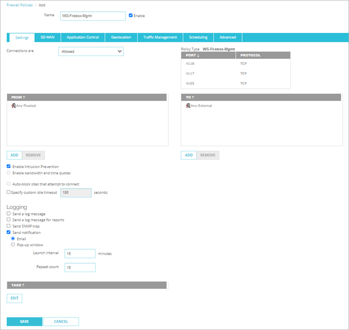Sort the PORT column using its arrow
Screen dimensions: 349x330
pyautogui.click(x=198, y=55)
